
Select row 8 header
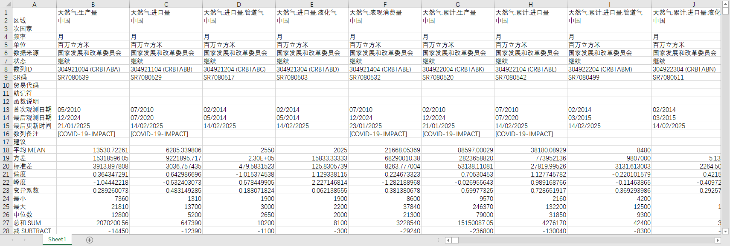6,69
